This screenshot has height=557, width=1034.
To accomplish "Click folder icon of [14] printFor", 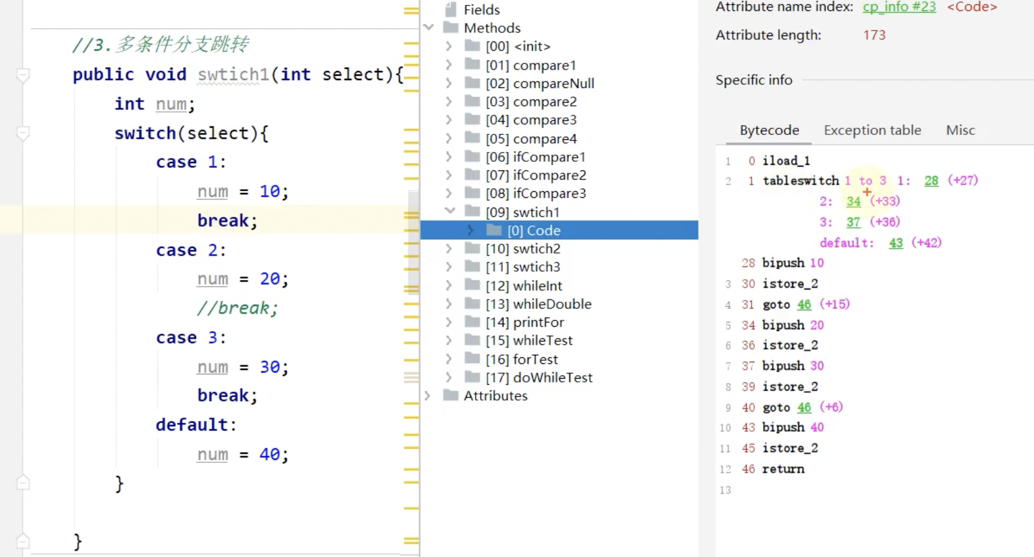I will tap(472, 322).
